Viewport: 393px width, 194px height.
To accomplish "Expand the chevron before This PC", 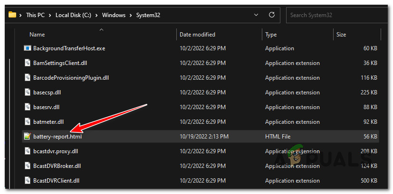I will 21,15.
